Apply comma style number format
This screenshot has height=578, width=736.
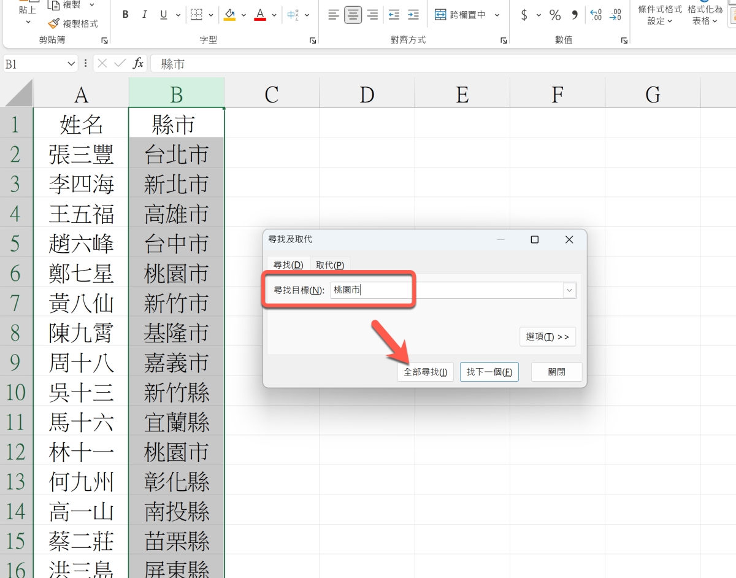pyautogui.click(x=574, y=15)
